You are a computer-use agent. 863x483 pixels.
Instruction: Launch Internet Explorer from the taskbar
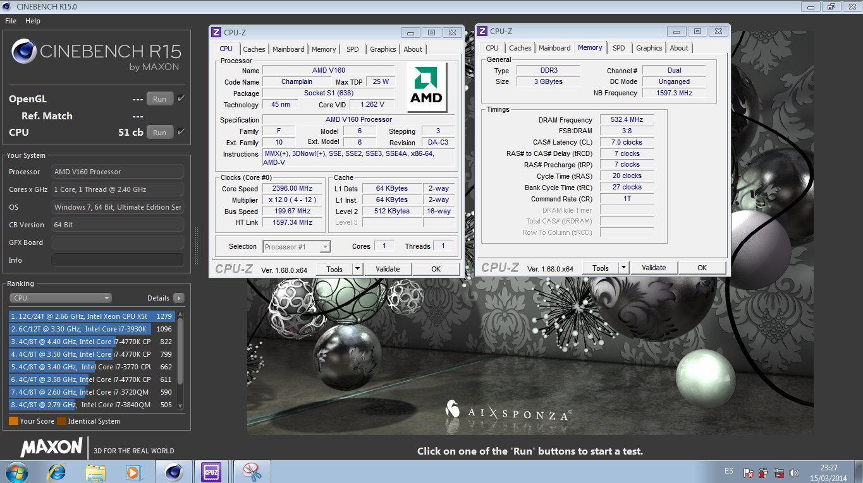(x=58, y=472)
